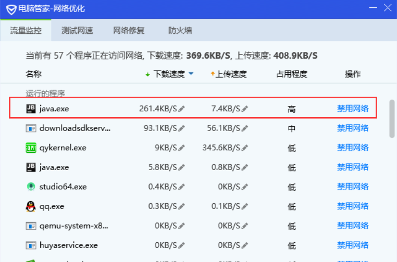Viewport: 397px width, 262px height.
Task: Disable network for qykernel.exe
Action: click(353, 148)
